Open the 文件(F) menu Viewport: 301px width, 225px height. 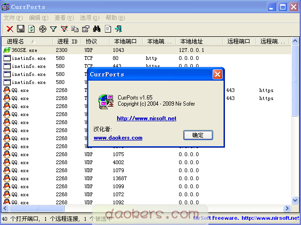(13, 18)
